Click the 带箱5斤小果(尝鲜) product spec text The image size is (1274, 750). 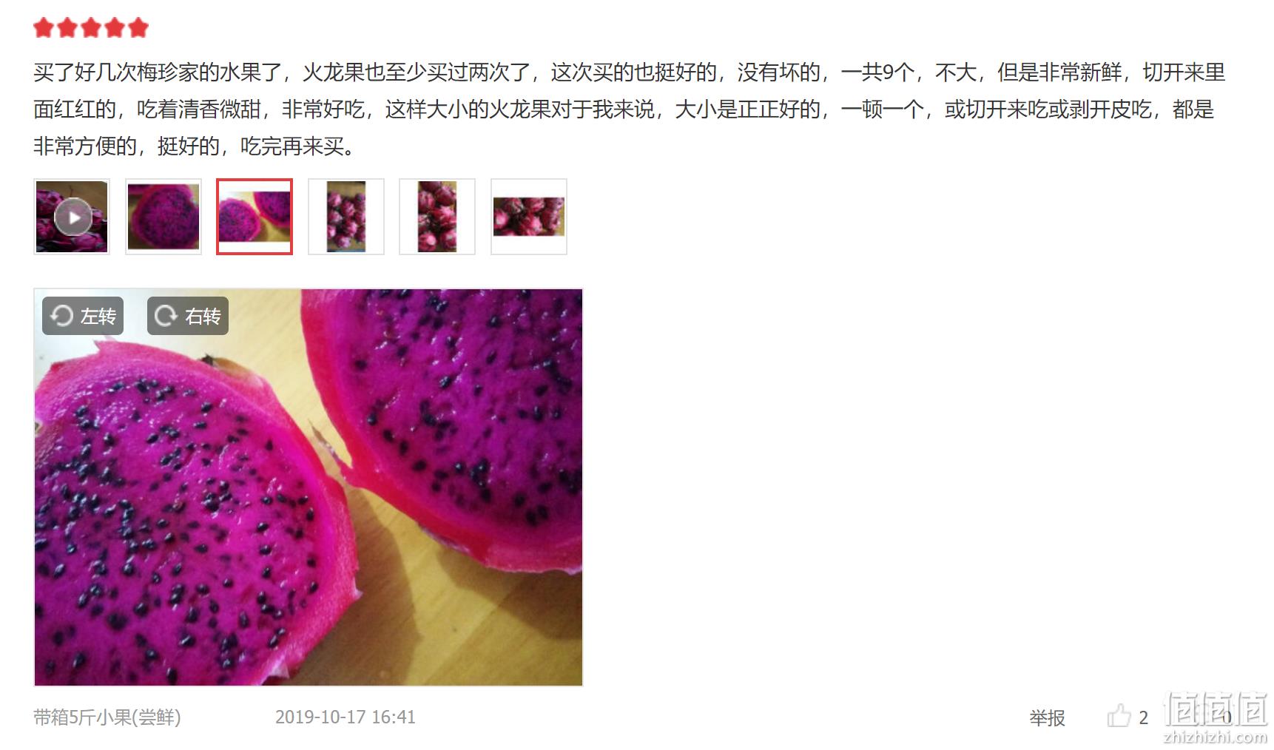point(107,717)
